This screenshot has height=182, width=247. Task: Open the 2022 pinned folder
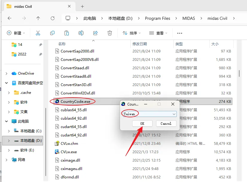pyautogui.click(x=22, y=54)
